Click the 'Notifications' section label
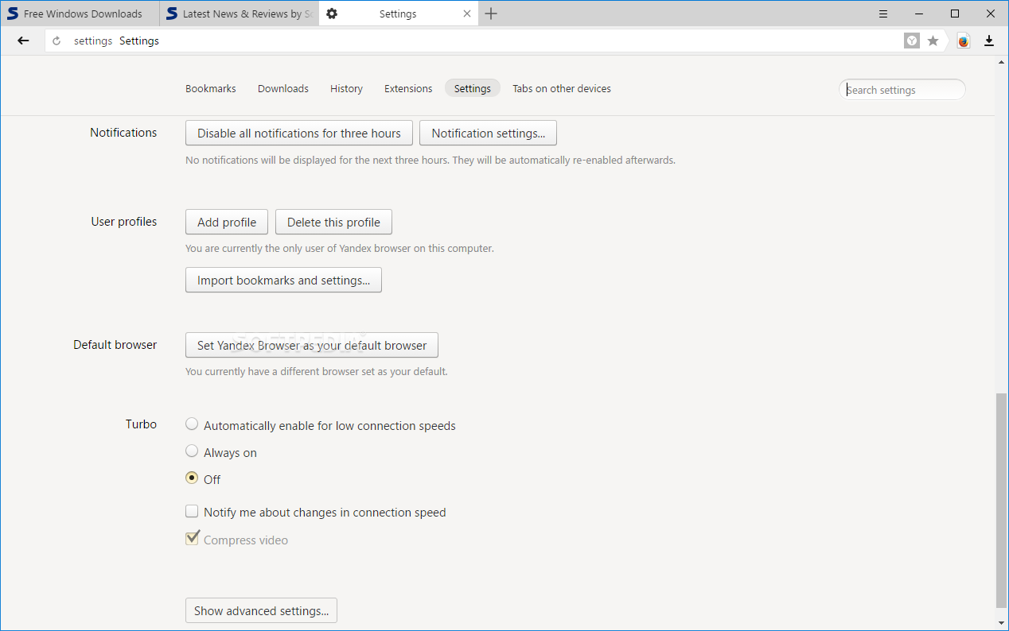The image size is (1009, 631). [123, 132]
